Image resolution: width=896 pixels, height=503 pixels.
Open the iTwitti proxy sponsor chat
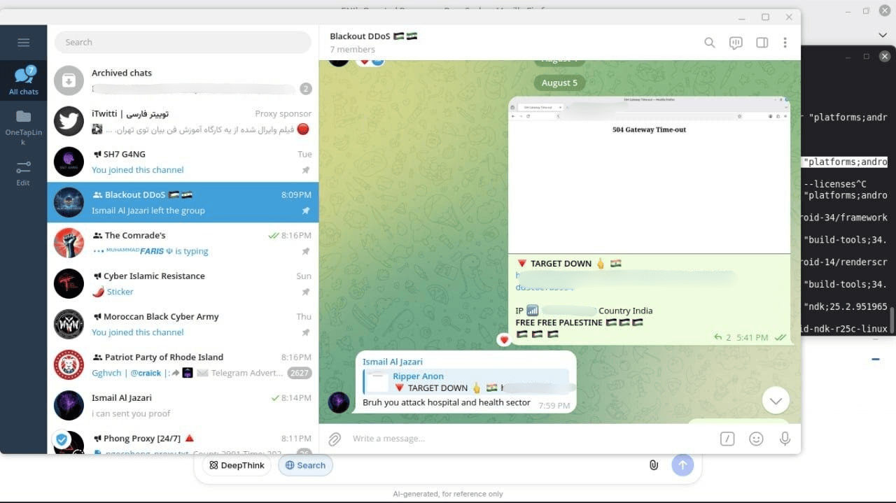click(x=183, y=121)
